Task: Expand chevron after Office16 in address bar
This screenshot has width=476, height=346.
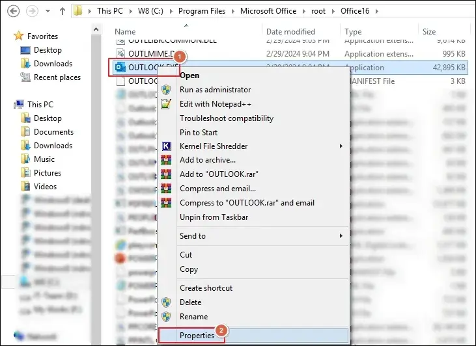Action: click(x=377, y=11)
